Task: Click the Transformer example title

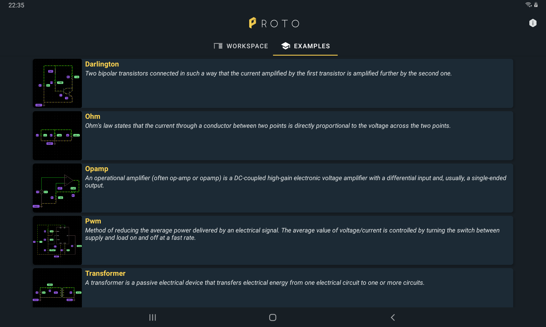Action: [105, 273]
